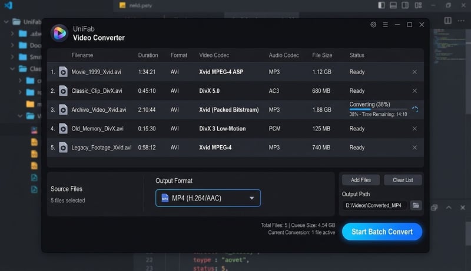Image resolution: width=471 pixels, height=271 pixels.
Task: Open the Output Format dropdown arrow
Action: [x=252, y=198]
